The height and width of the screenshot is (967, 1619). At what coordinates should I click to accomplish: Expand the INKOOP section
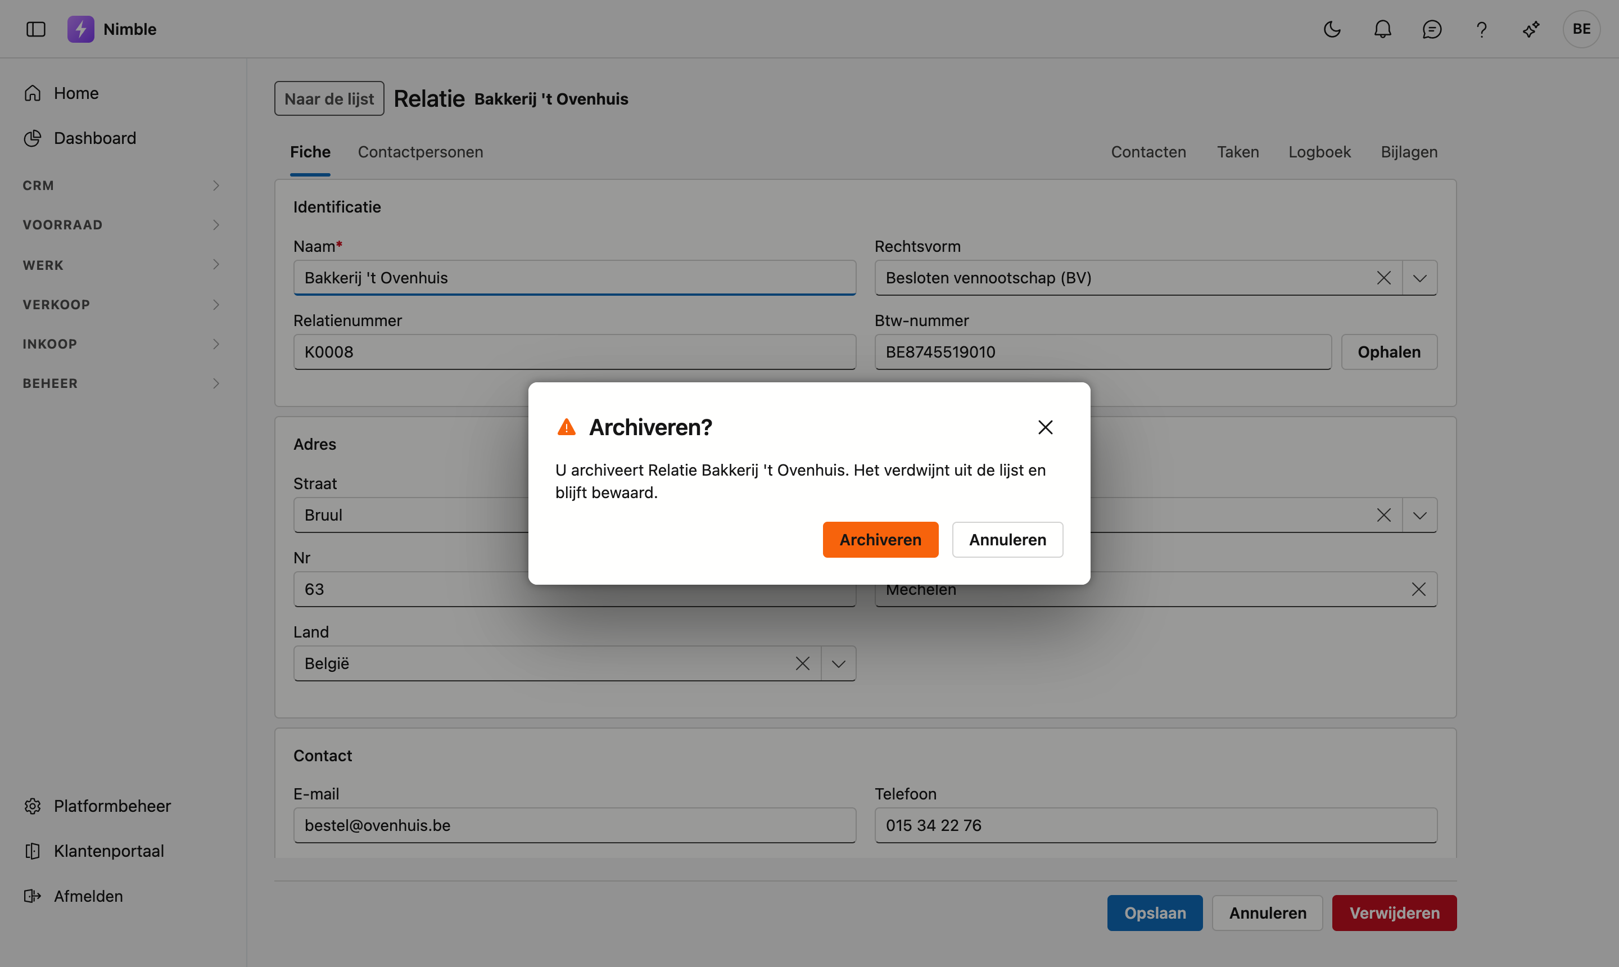pos(122,344)
